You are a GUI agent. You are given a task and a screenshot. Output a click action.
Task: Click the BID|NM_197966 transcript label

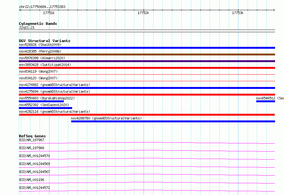coord(32,148)
